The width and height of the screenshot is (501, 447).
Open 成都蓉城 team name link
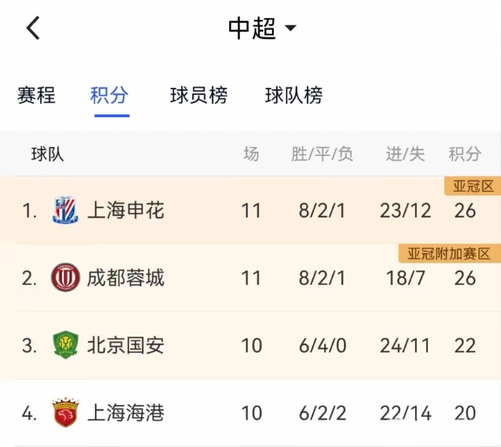126,278
